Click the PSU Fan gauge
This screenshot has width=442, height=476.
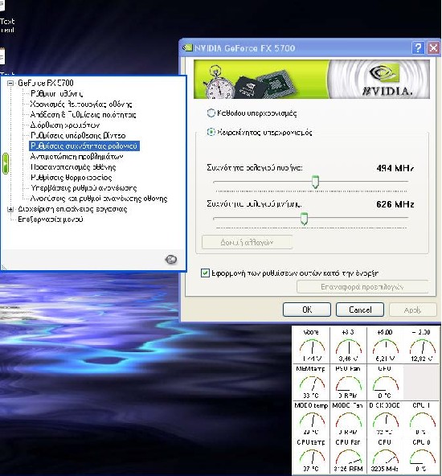pyautogui.click(x=348, y=382)
